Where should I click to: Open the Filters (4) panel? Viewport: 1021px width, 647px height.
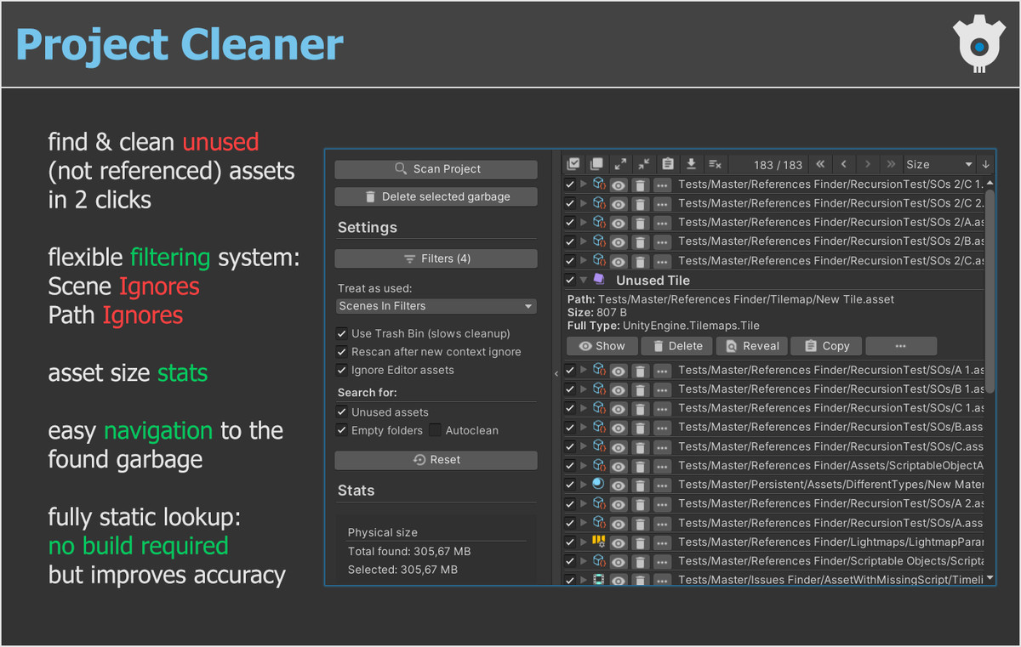coord(436,258)
